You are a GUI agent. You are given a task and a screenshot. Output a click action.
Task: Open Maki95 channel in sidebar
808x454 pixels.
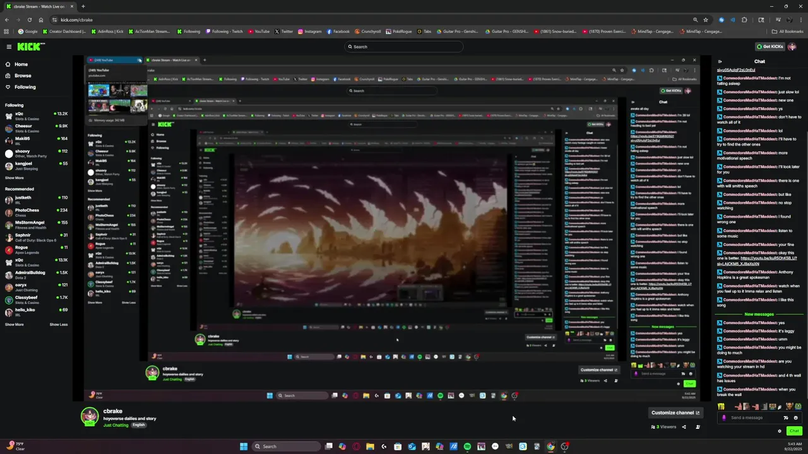pos(37,141)
